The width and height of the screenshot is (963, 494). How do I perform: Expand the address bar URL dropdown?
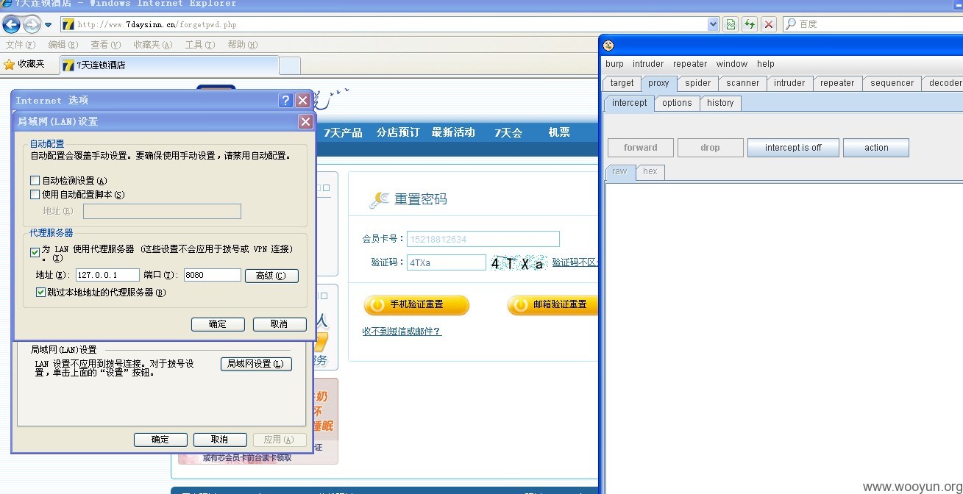713,24
